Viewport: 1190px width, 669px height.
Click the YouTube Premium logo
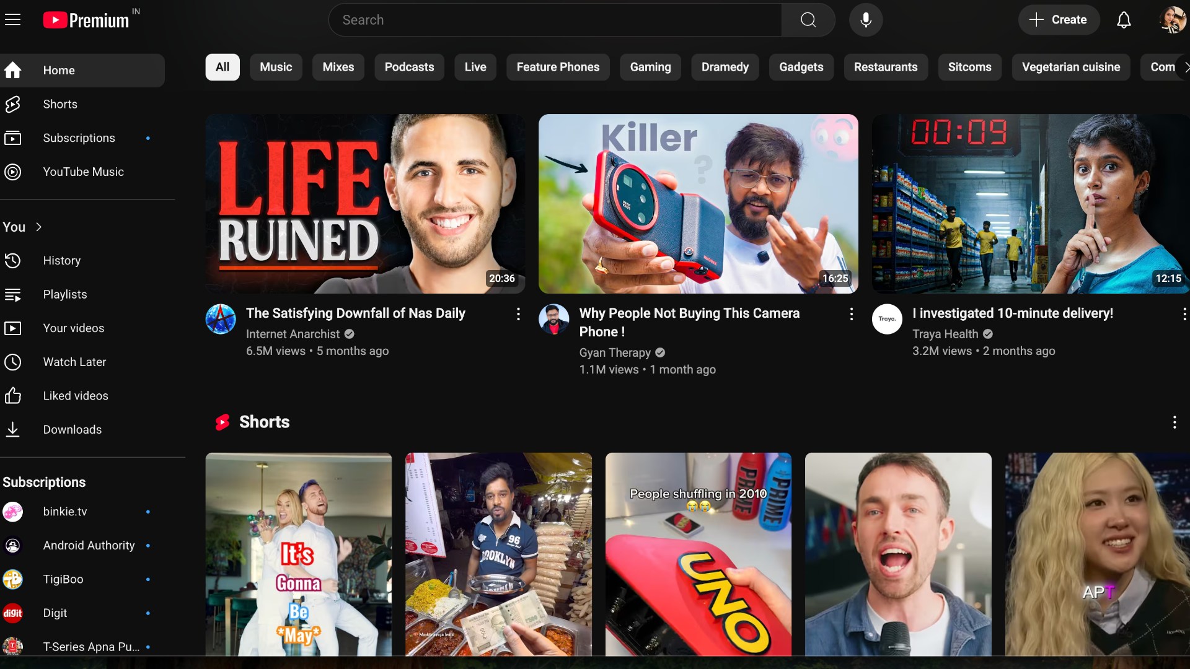point(87,20)
